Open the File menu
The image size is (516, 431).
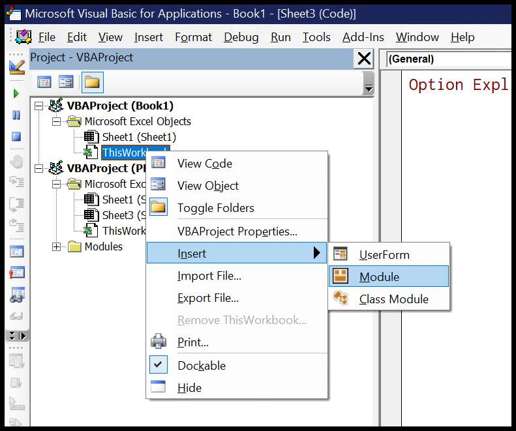pos(47,37)
